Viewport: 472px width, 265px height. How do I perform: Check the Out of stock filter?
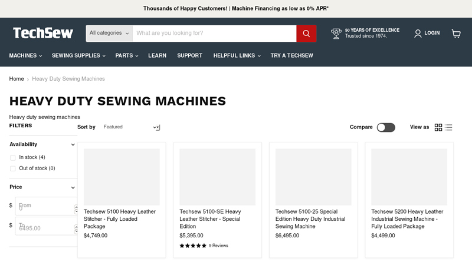(12, 168)
